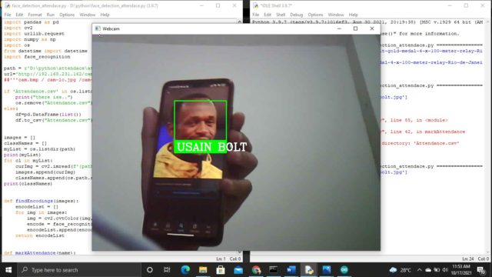Open the editor window's Window menu
492x277 pixels.
click(x=87, y=15)
